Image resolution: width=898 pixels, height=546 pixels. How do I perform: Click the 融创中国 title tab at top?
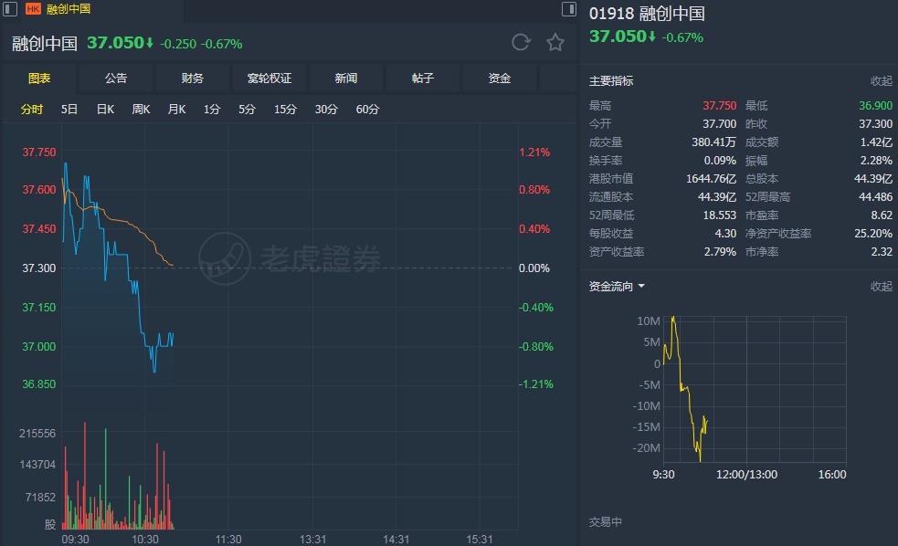click(x=69, y=9)
